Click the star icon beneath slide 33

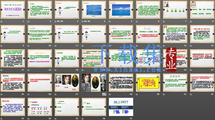point(2,119)
